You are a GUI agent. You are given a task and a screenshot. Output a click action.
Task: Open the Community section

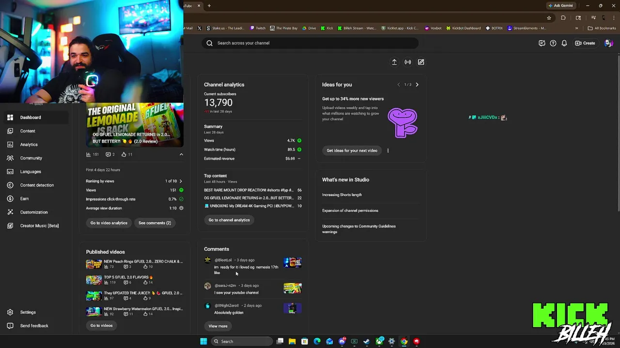(34, 158)
